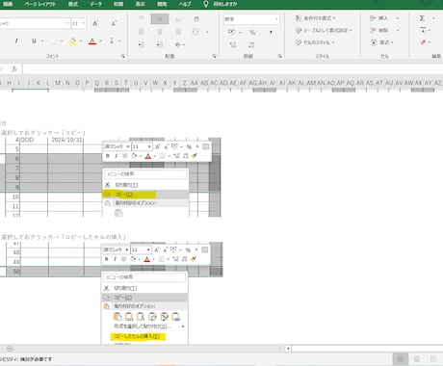Increase the font size with the larger A icon
The image size is (443, 366).
(x=95, y=23)
